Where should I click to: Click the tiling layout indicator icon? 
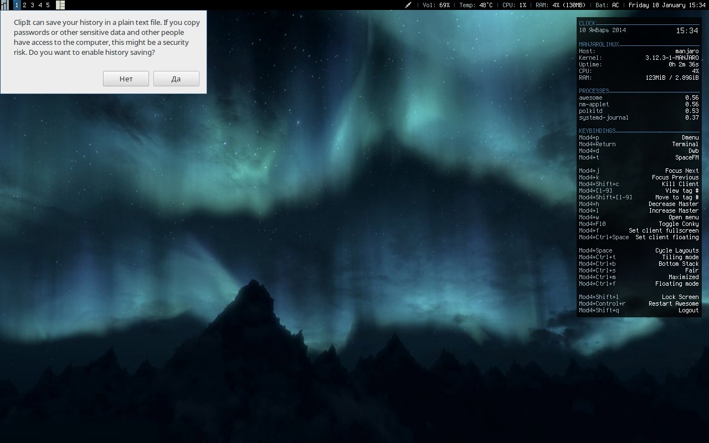click(x=60, y=5)
